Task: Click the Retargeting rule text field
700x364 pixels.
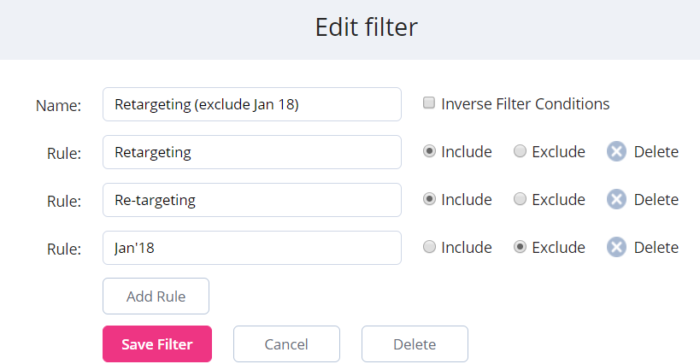Action: 251,152
